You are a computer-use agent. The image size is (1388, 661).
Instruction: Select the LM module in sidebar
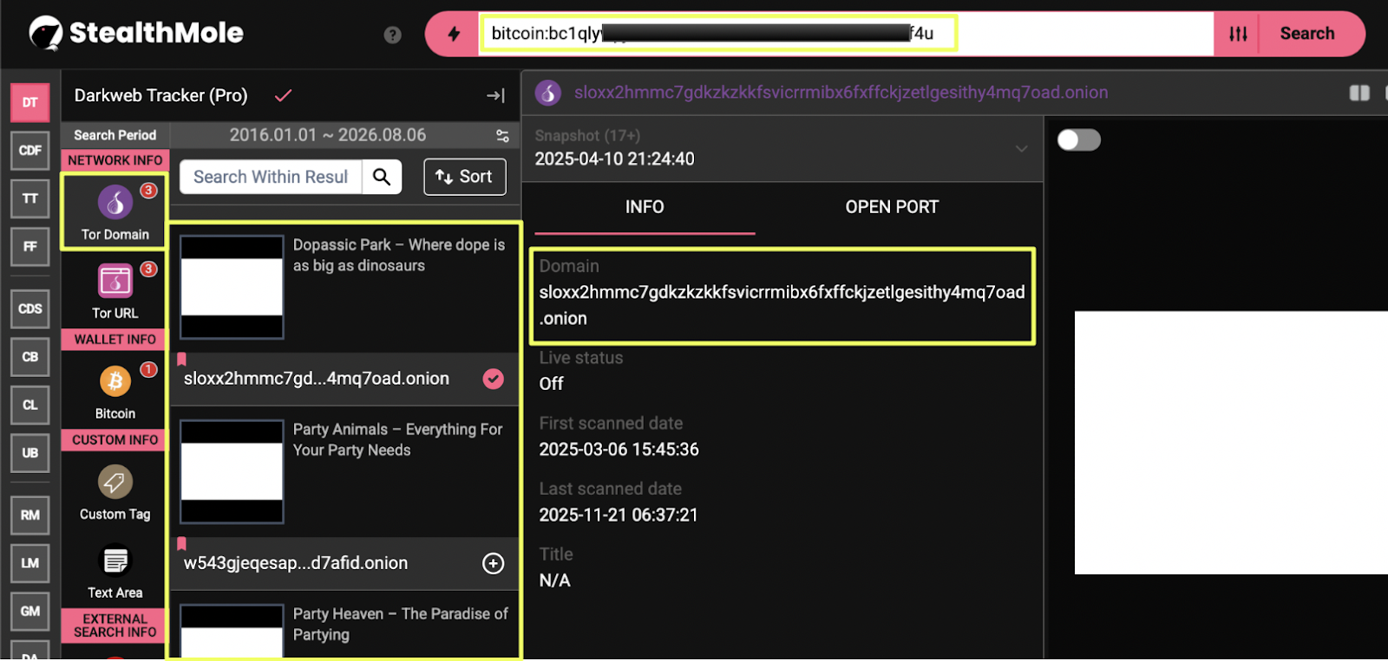pos(30,563)
